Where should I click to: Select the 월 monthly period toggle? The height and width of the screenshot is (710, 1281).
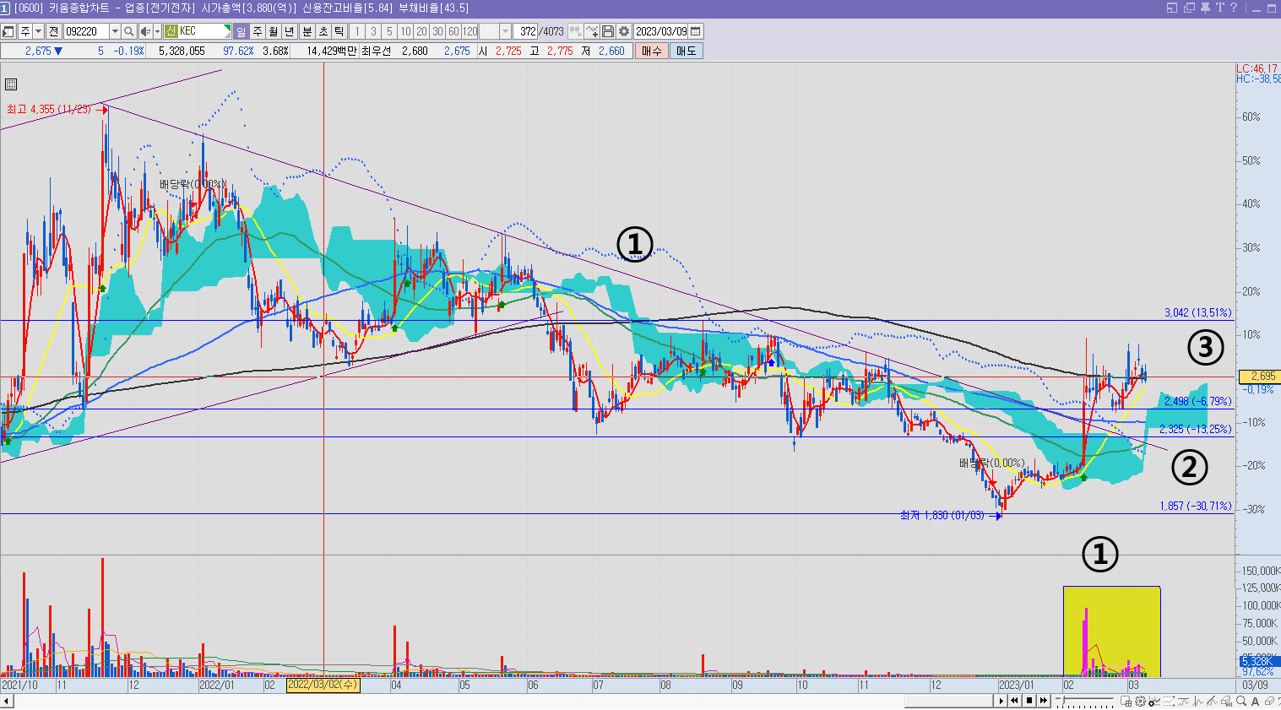click(x=274, y=31)
